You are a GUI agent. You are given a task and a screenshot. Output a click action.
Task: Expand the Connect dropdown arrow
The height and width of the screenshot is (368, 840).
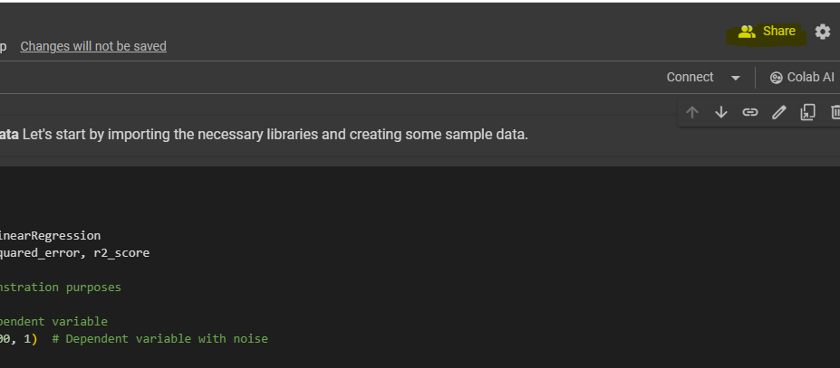[736, 78]
